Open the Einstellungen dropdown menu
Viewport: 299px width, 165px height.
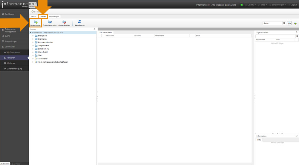coord(278,5)
